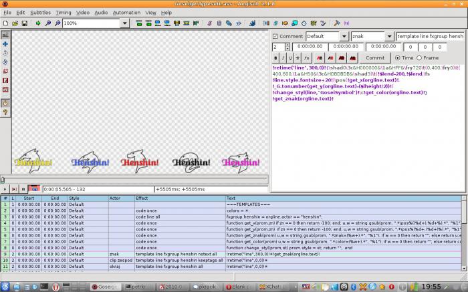Click the subtitle grid vertical scrollbar
This screenshot has height=292, width=468.
coord(464,233)
